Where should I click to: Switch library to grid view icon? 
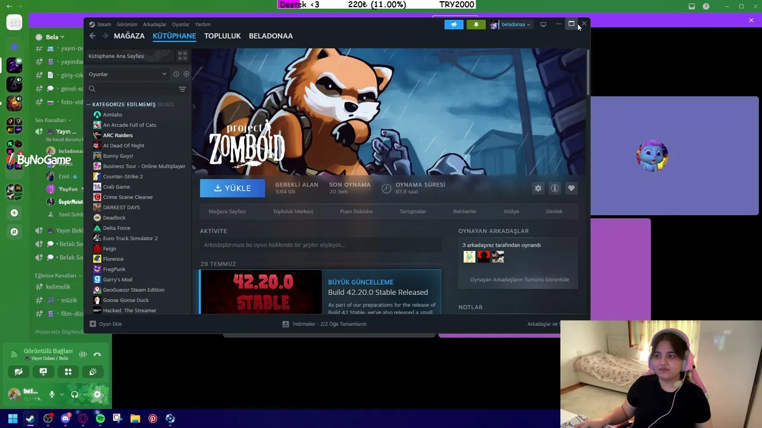point(182,56)
